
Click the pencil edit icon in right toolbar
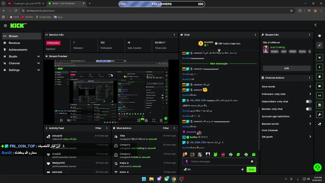(x=320, y=45)
